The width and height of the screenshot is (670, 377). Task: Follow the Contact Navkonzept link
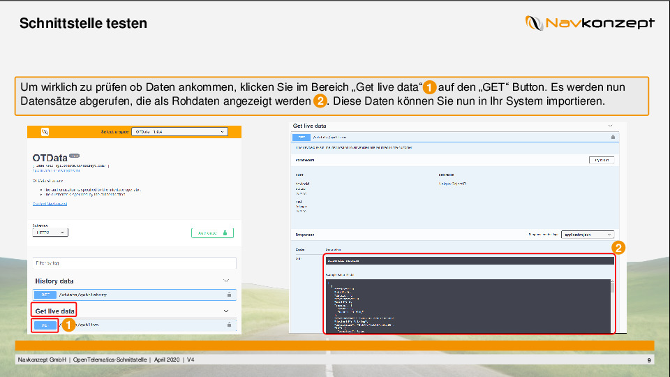[x=50, y=204]
